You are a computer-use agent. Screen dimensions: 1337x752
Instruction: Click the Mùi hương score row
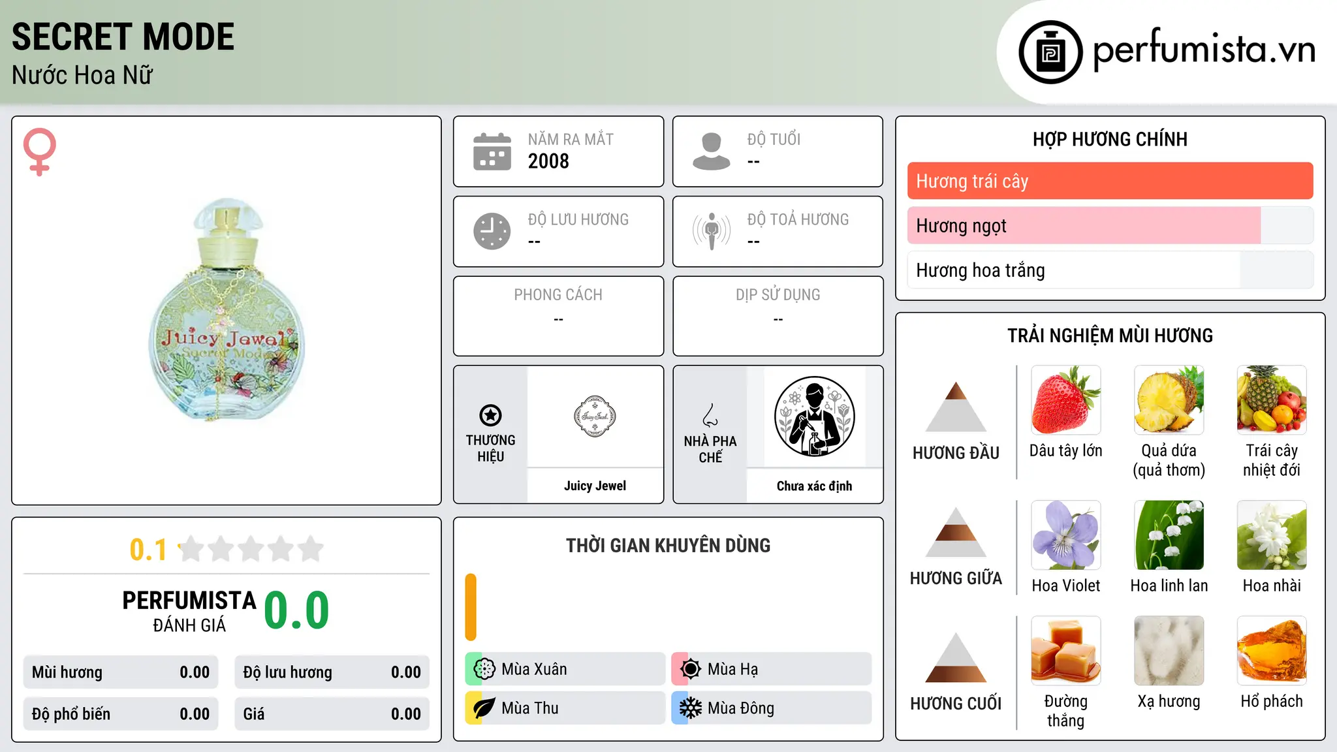121,672
